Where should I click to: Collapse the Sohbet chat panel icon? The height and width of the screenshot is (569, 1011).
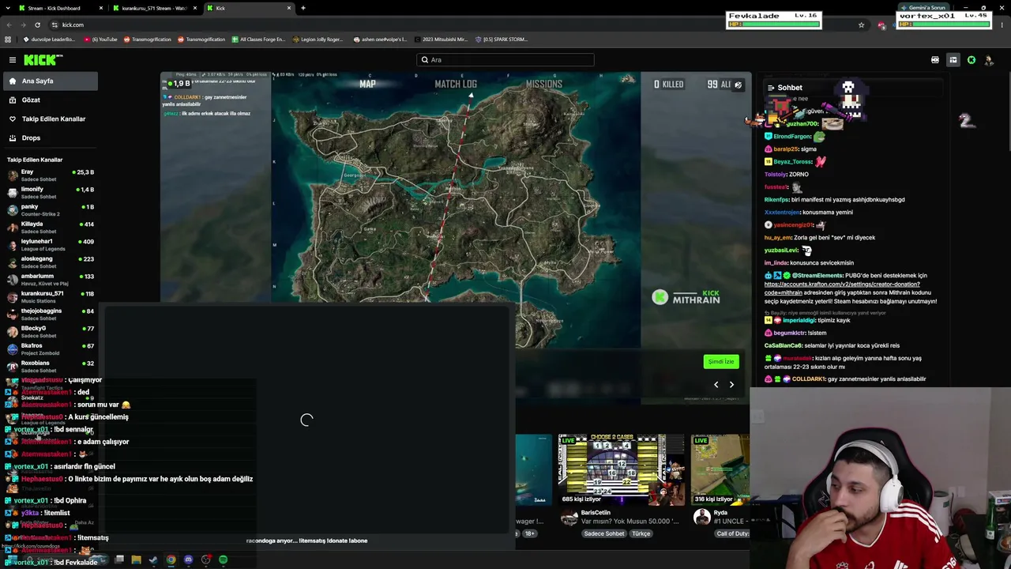point(770,88)
